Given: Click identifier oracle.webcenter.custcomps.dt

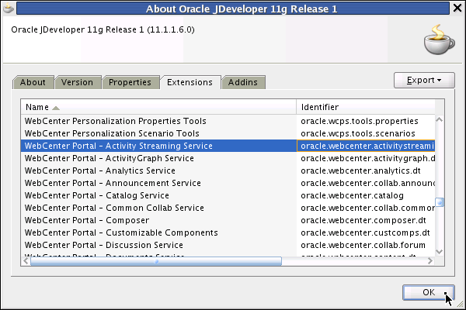Looking at the screenshot, I should pyautogui.click(x=366, y=232).
